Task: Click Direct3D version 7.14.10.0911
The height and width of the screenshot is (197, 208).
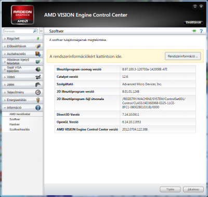Action: point(131,115)
